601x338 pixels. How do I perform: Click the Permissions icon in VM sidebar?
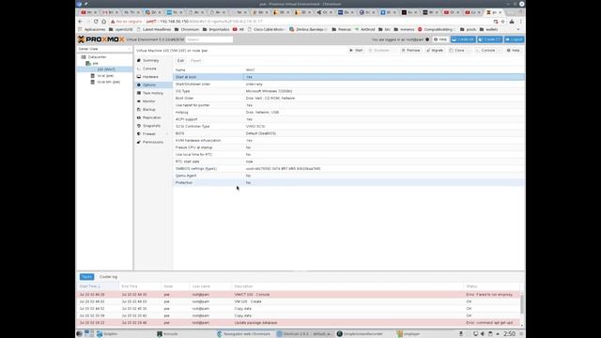coord(139,142)
